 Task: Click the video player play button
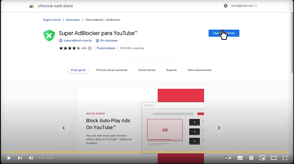(x=9, y=158)
